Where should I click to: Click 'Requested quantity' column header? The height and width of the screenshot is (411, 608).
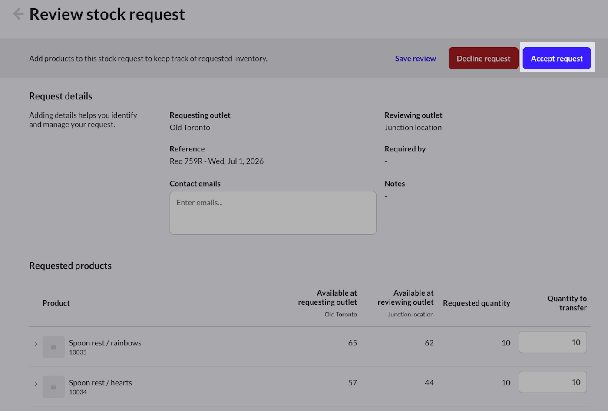pyautogui.click(x=476, y=303)
